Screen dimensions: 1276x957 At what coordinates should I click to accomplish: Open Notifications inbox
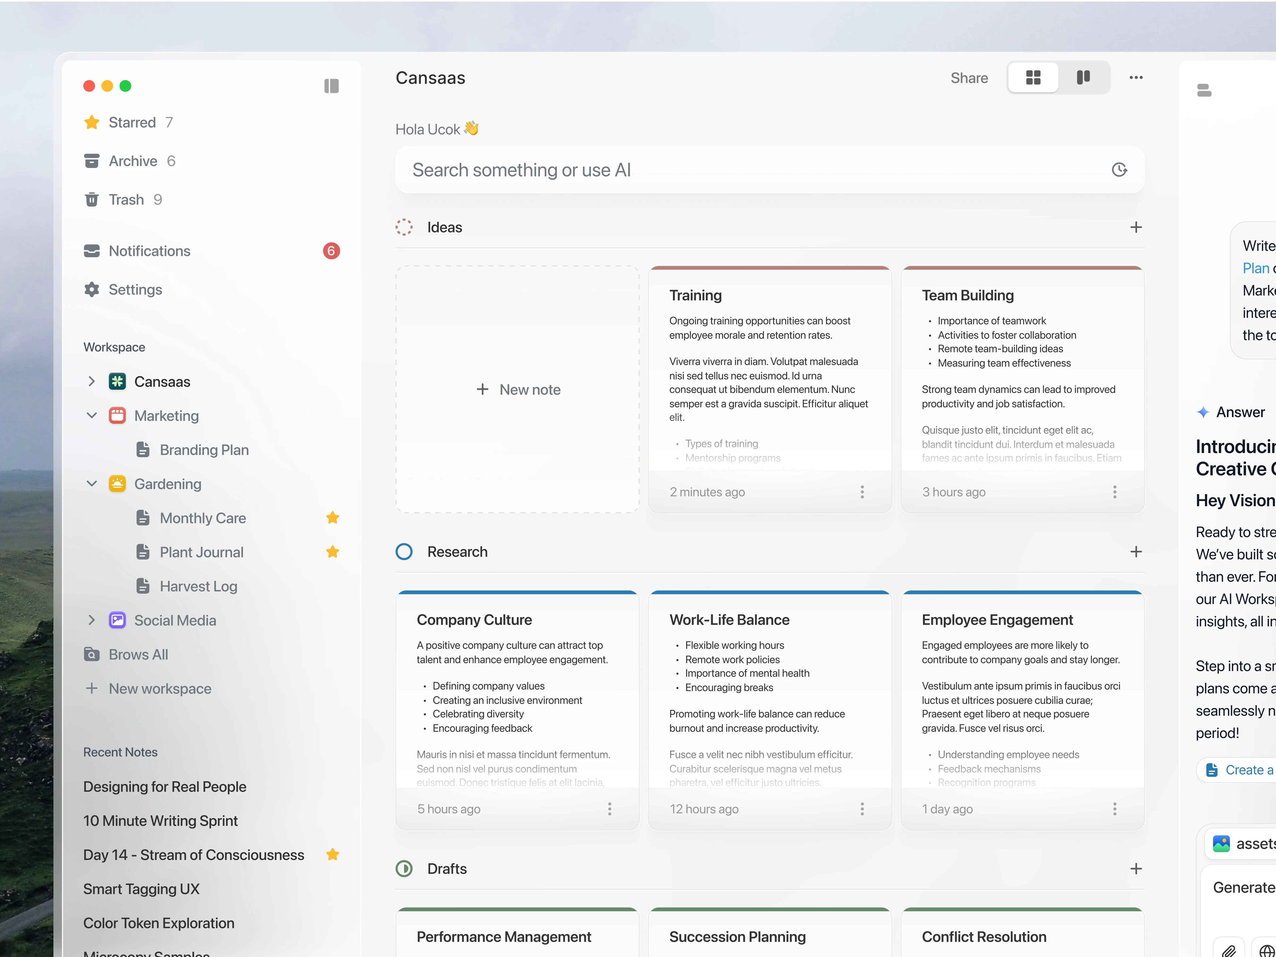149,251
